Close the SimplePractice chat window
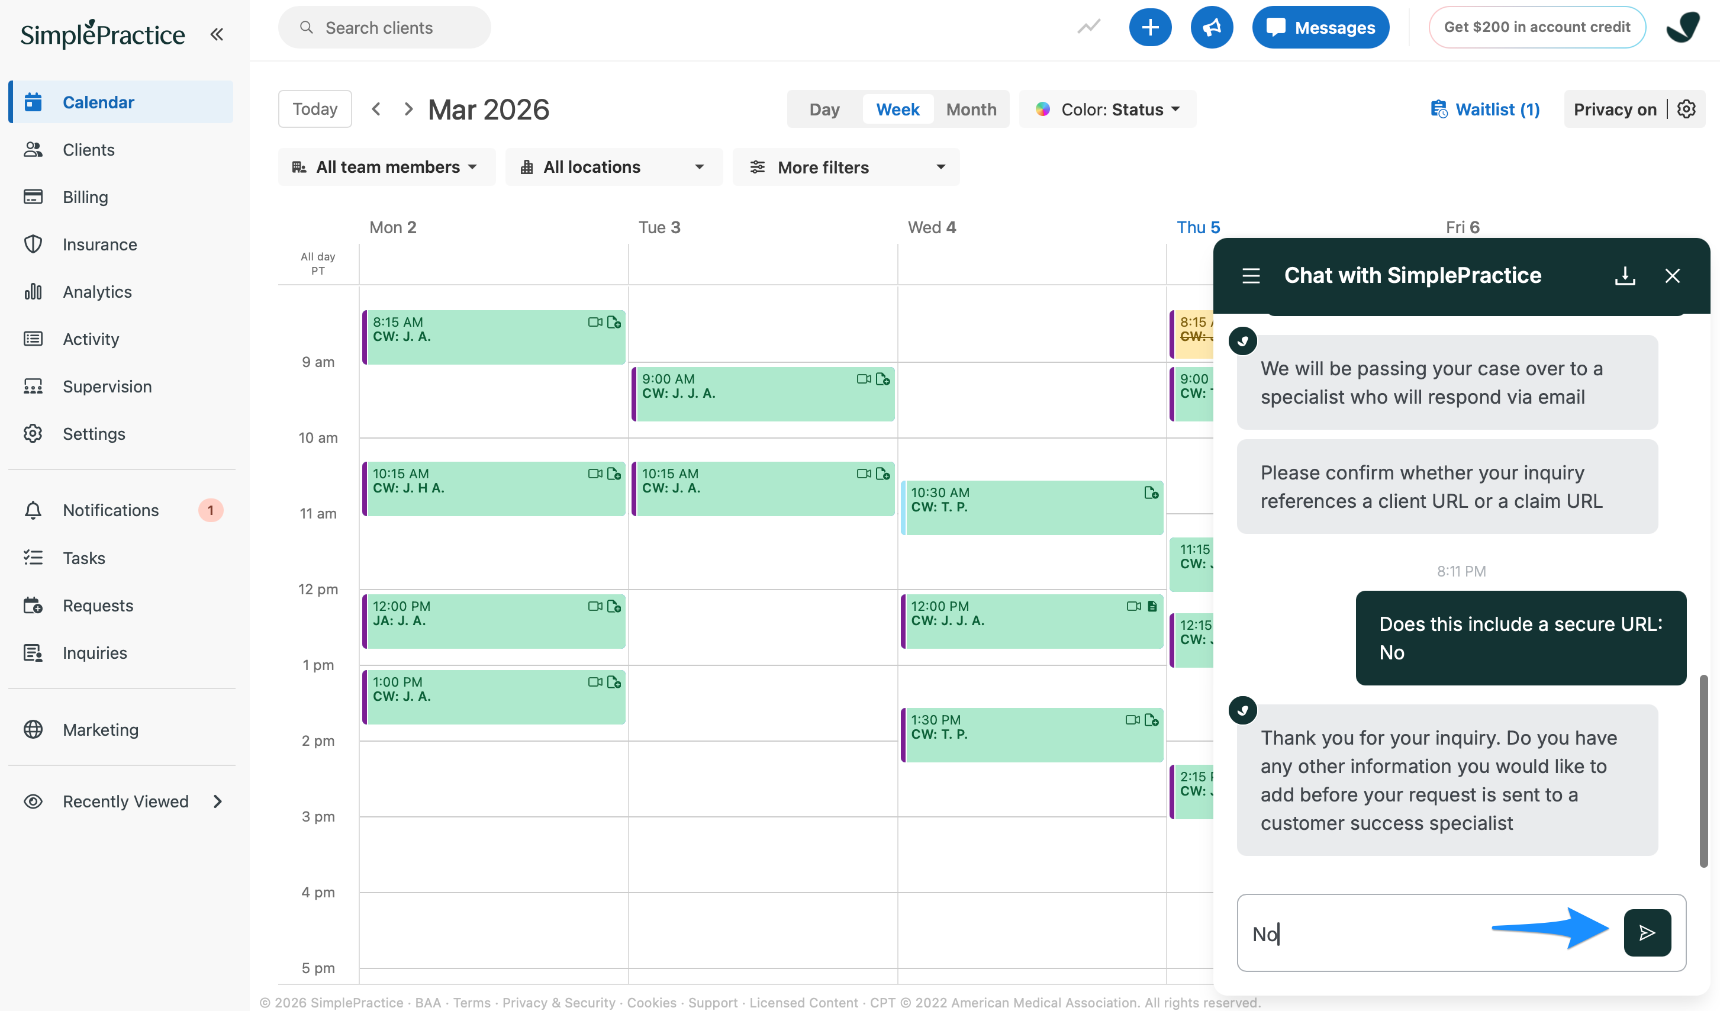This screenshot has width=1720, height=1011. 1671,276
